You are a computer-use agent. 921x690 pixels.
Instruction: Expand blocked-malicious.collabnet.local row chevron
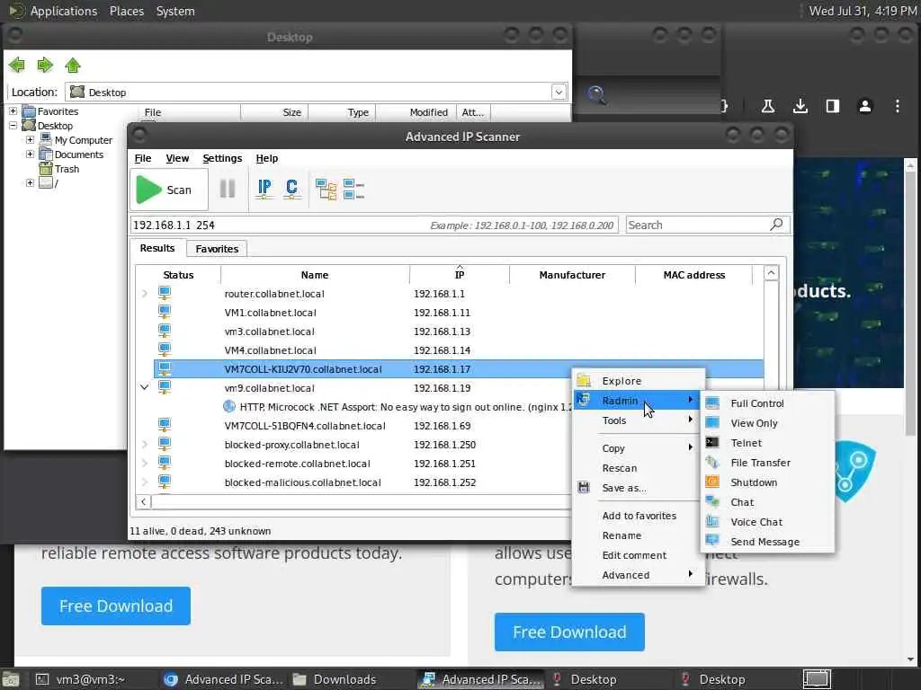coord(145,482)
